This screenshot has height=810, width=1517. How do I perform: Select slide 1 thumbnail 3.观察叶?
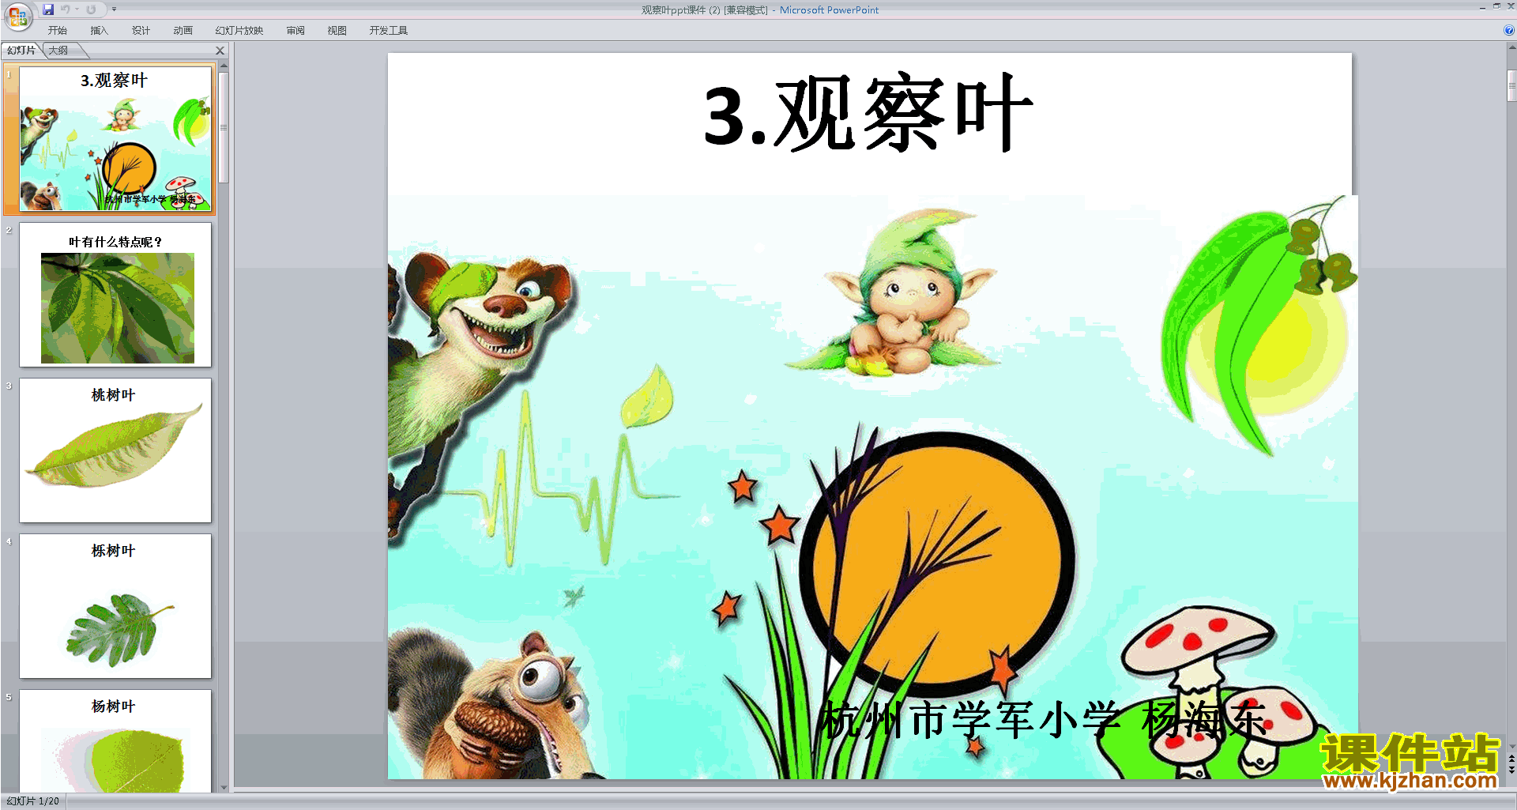(x=115, y=139)
